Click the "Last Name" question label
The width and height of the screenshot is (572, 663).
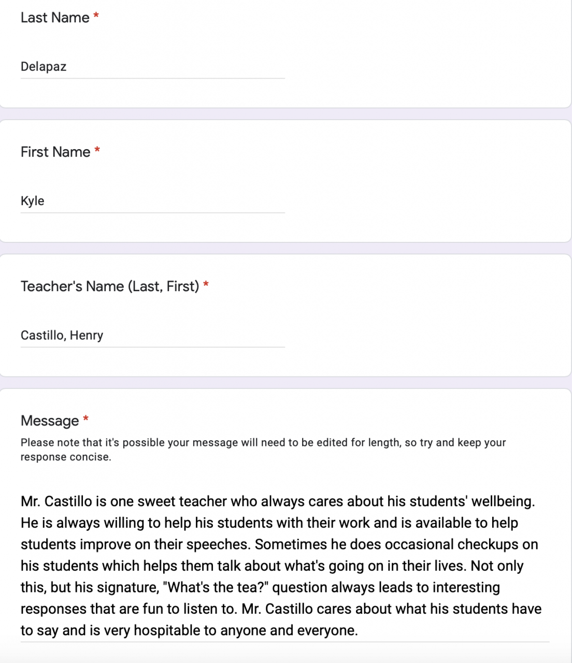tap(55, 18)
